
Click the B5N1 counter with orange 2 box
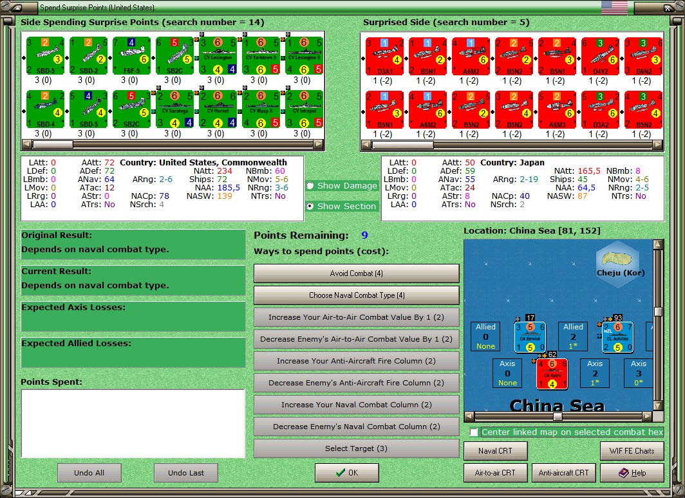(x=557, y=57)
